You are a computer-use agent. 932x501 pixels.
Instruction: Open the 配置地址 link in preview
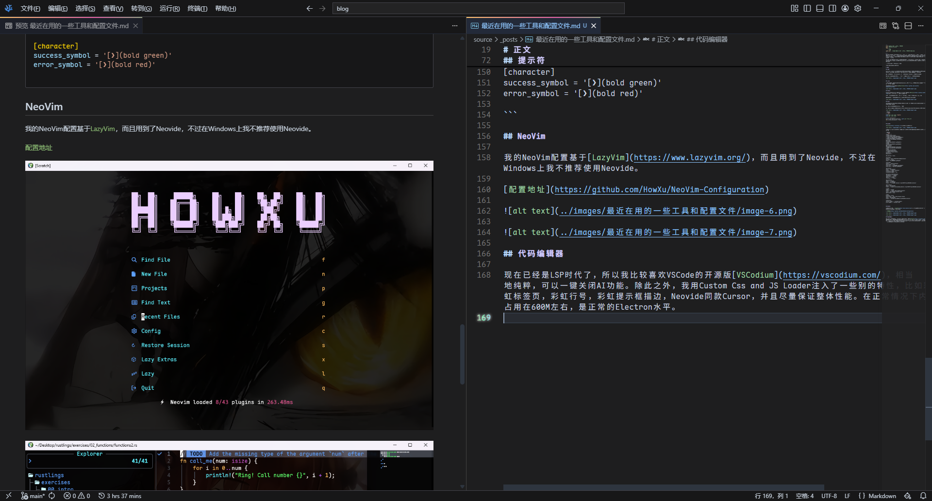click(39, 148)
